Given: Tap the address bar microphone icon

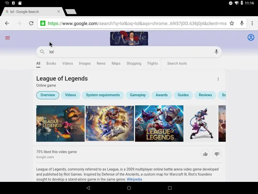Looking at the screenshot, I should click(242, 23).
